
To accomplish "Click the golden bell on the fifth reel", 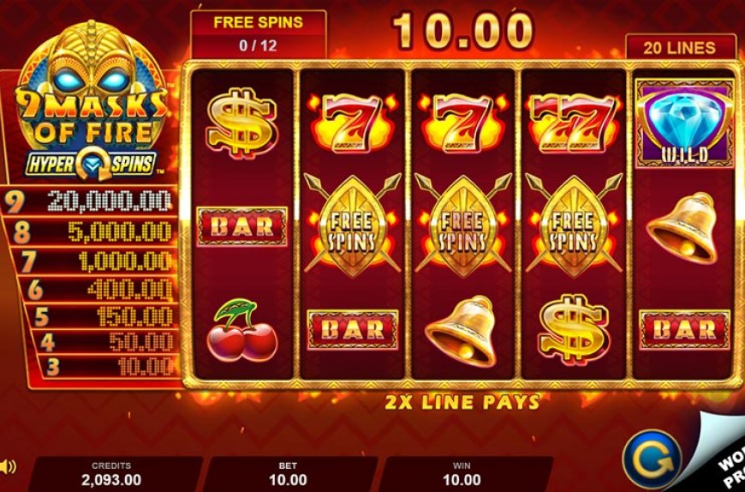I will pyautogui.click(x=682, y=227).
